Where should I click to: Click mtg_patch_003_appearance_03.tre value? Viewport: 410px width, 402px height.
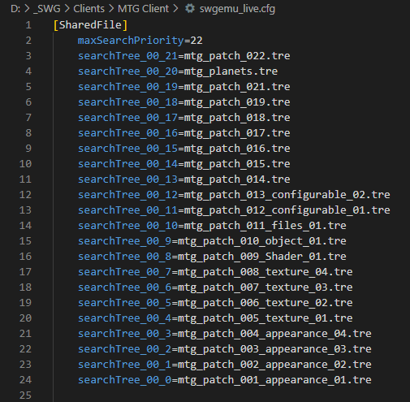coord(274,349)
